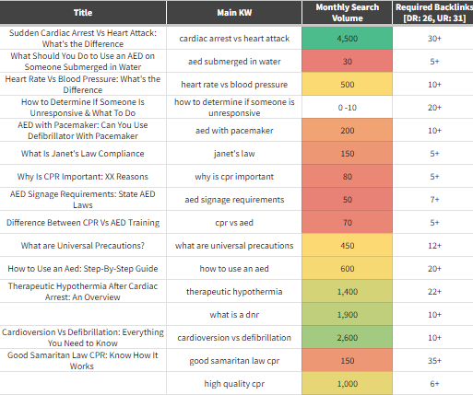473x395 pixels.
Task: Select the red 30 search volume cell
Action: click(348, 61)
